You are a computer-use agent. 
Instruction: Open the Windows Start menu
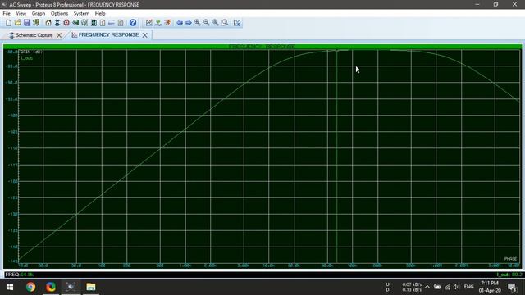[10, 287]
